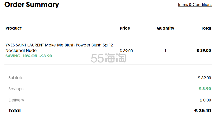Click the Savings label

[16, 89]
